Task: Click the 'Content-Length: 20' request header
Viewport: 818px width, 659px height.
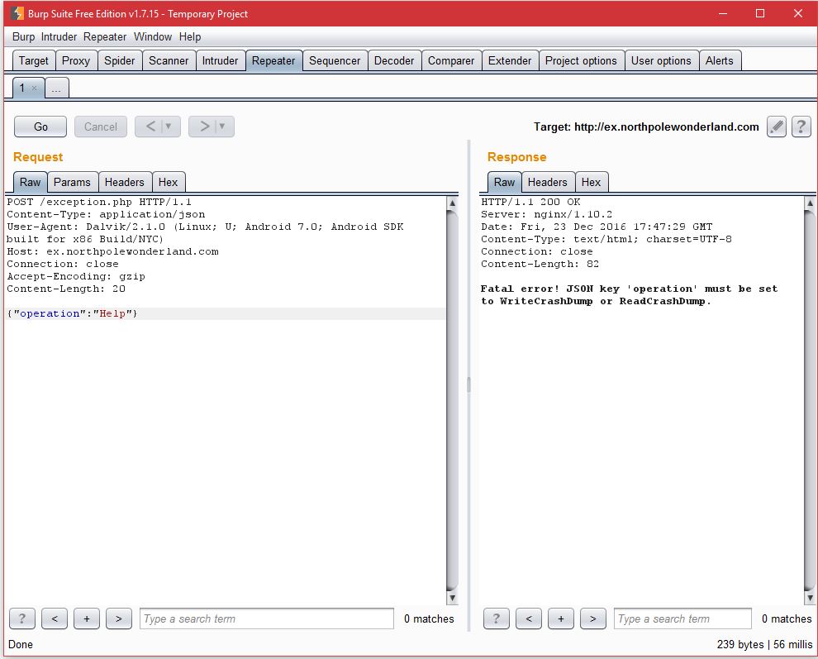Action: point(66,289)
